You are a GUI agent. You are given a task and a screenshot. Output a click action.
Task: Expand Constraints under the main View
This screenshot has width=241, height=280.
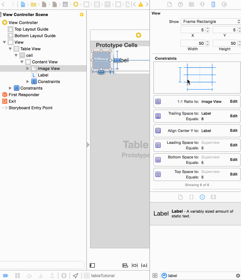pos(10,88)
